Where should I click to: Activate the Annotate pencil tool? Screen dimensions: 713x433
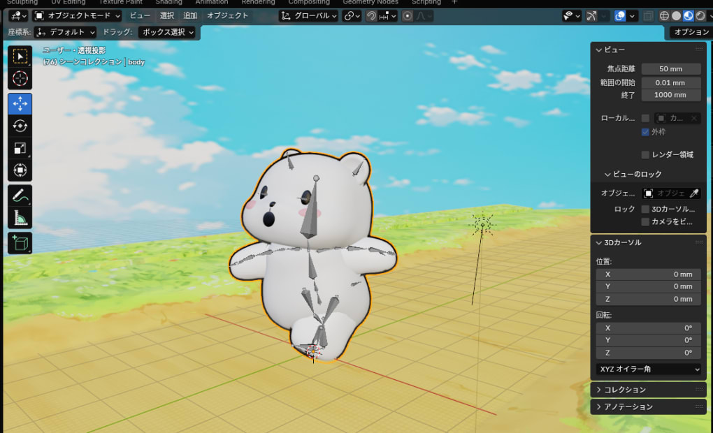[x=20, y=196]
